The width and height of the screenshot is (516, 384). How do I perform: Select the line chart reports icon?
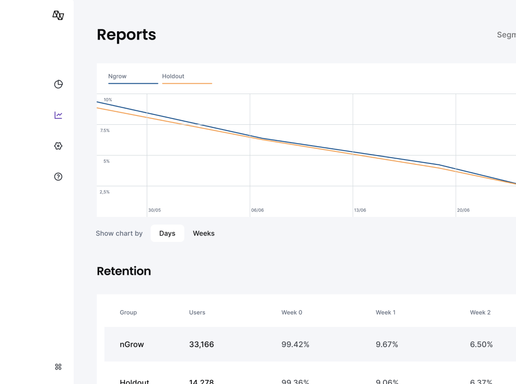[x=58, y=115]
